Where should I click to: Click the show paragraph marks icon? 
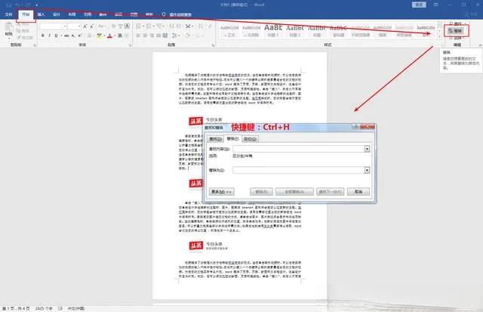pos(210,26)
